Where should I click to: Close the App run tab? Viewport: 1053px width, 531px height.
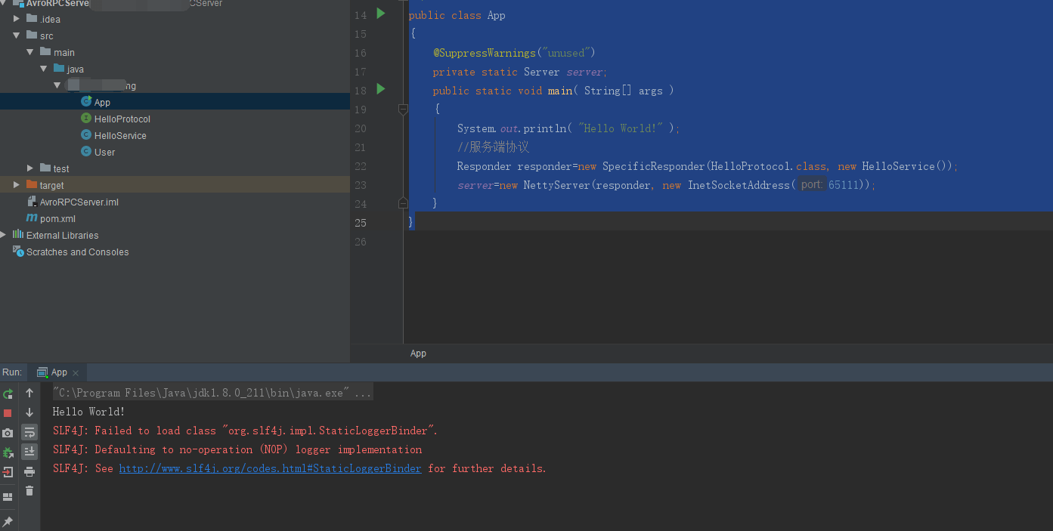[76, 373]
